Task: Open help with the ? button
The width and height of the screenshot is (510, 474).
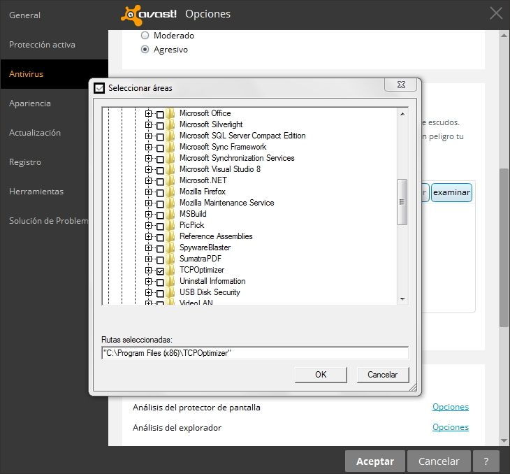Action: (x=486, y=461)
